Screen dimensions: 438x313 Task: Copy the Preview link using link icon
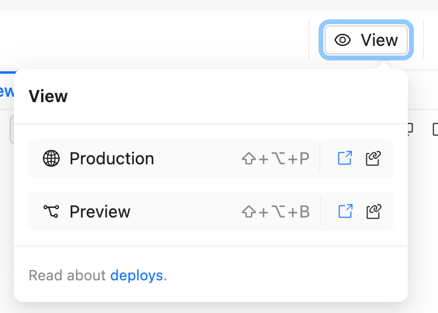click(x=374, y=211)
